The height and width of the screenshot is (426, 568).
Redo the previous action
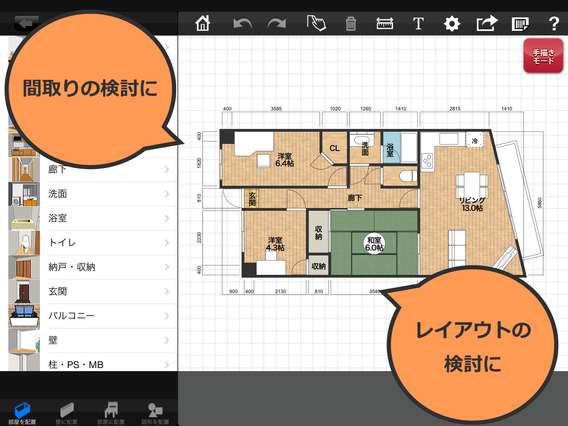pos(277,24)
